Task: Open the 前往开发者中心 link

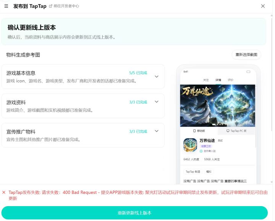Action: coord(66,6)
